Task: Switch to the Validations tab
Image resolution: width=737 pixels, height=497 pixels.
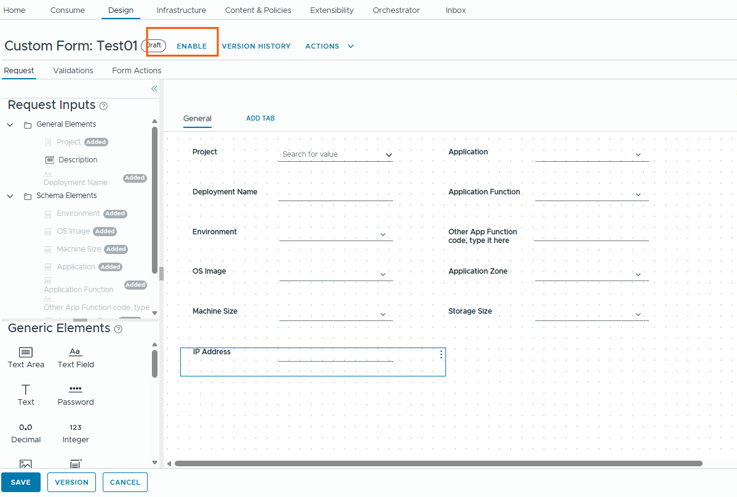Action: point(73,71)
